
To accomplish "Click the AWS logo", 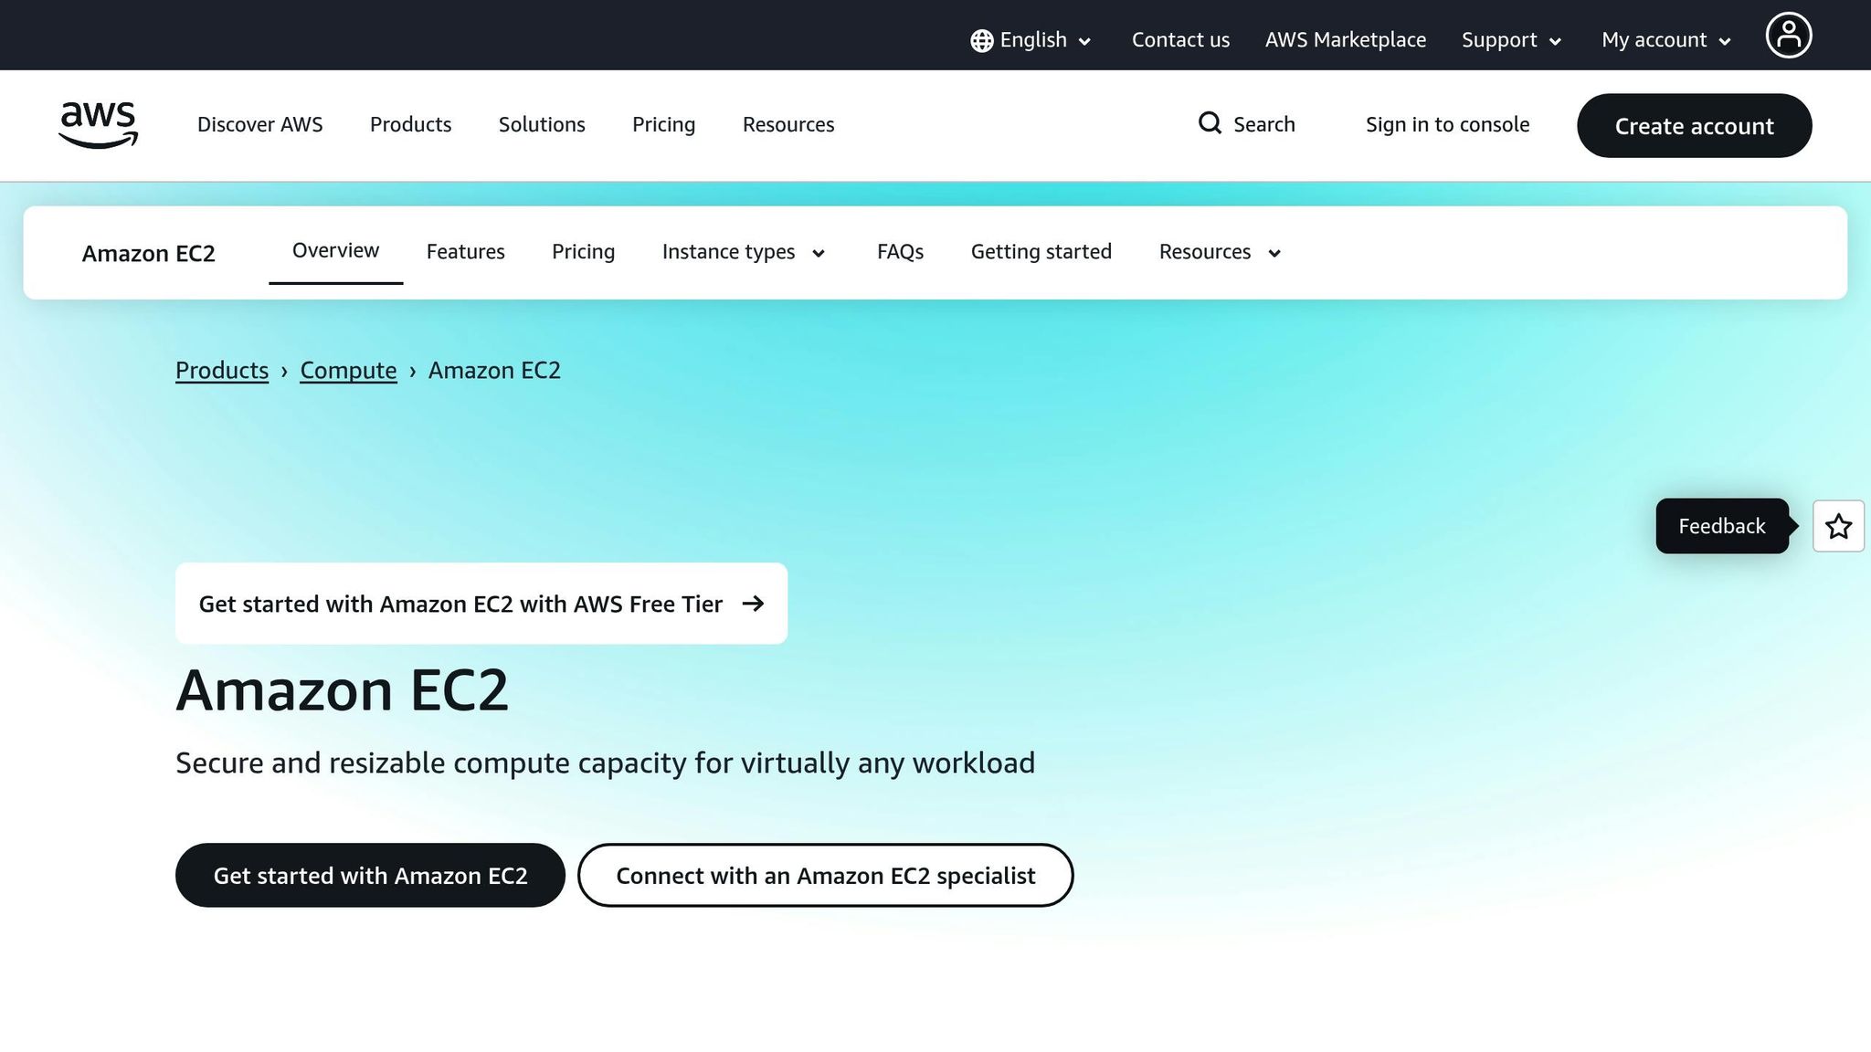I will (x=97, y=125).
